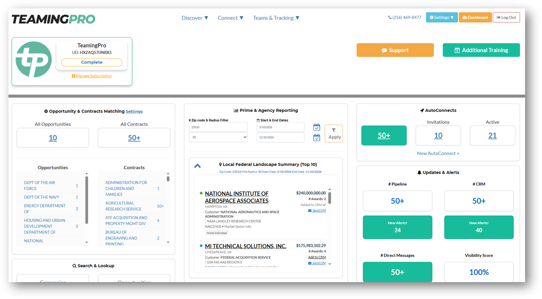Call the (256) 469-8477 phone link
Viewport: 542px width, 299px height.
coord(405,17)
